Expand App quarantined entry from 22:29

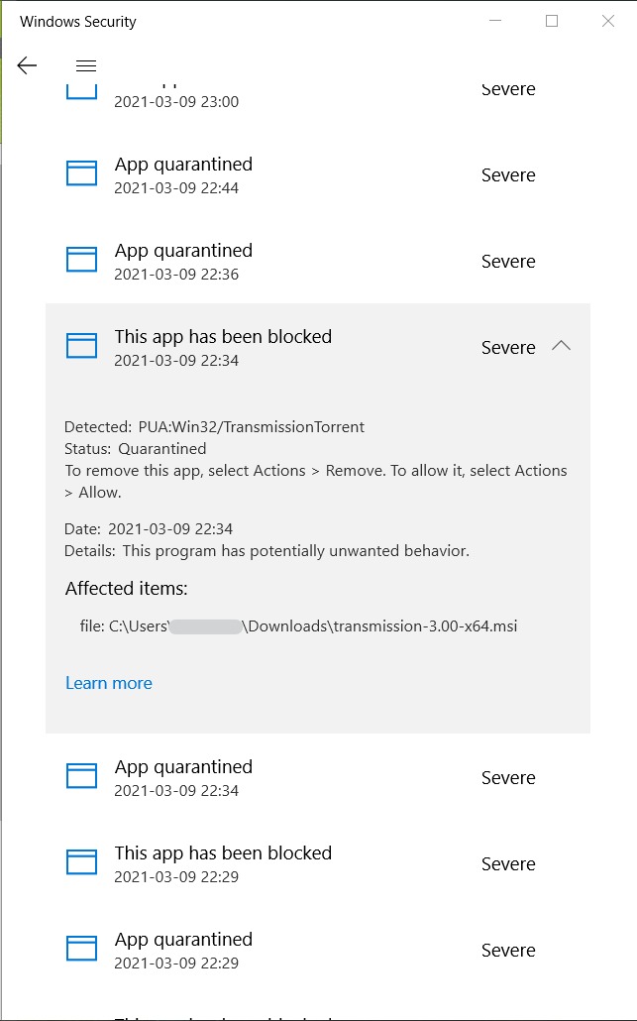(318, 950)
